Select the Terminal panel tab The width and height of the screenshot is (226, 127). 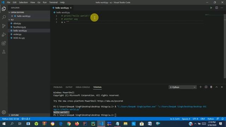[x=97, y=87]
